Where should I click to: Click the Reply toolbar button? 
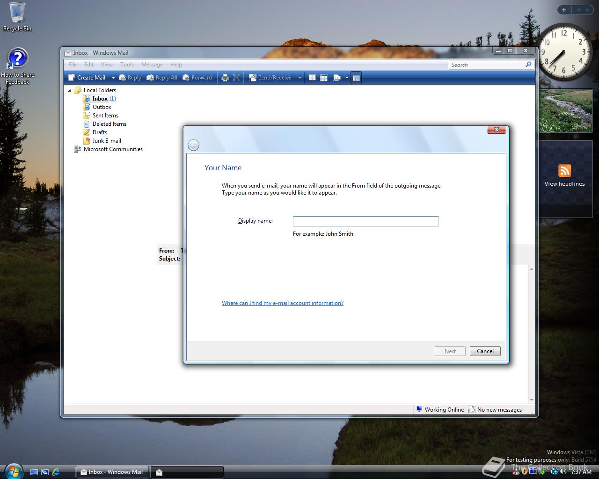130,78
